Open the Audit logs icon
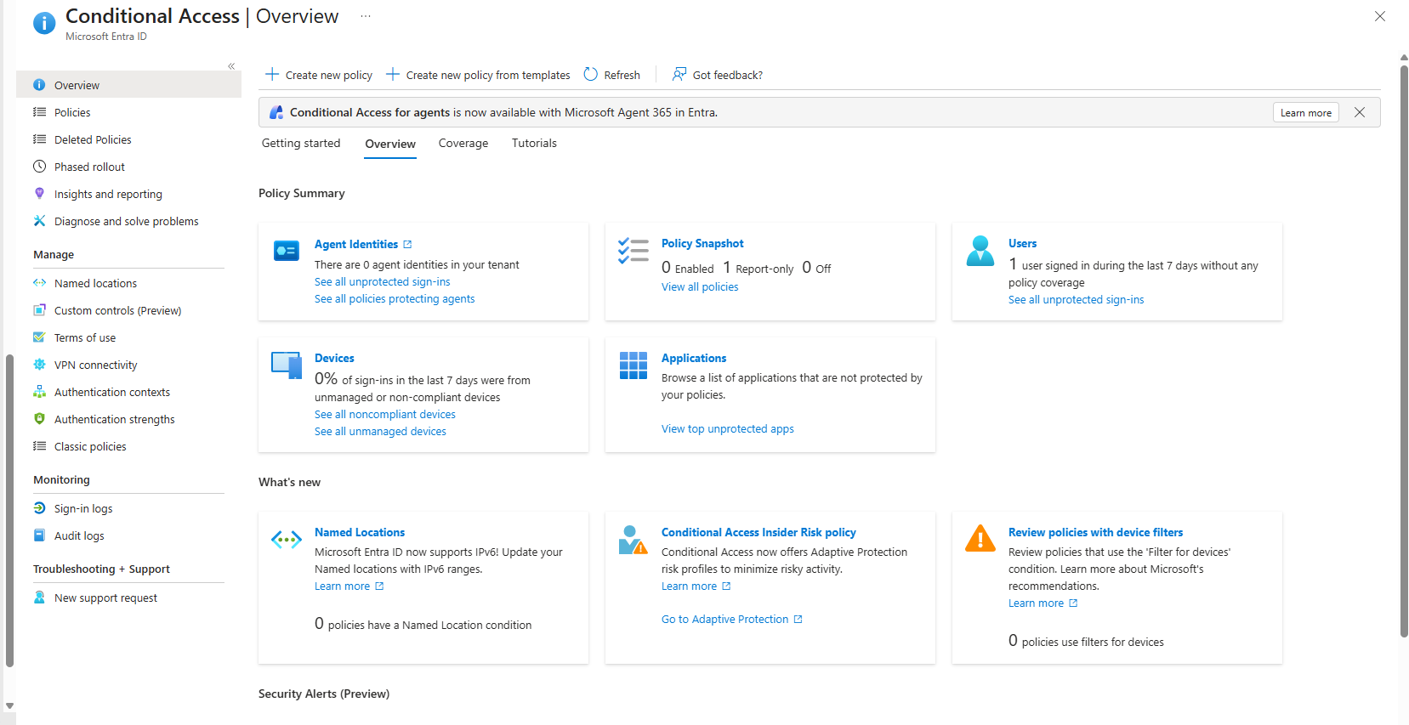This screenshot has width=1409, height=725. point(39,535)
